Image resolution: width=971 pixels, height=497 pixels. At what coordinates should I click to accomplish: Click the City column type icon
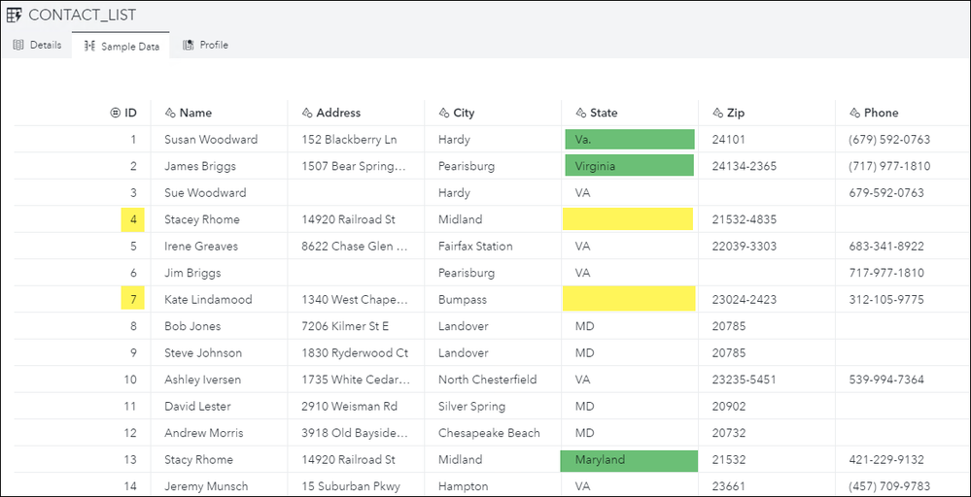(x=444, y=113)
